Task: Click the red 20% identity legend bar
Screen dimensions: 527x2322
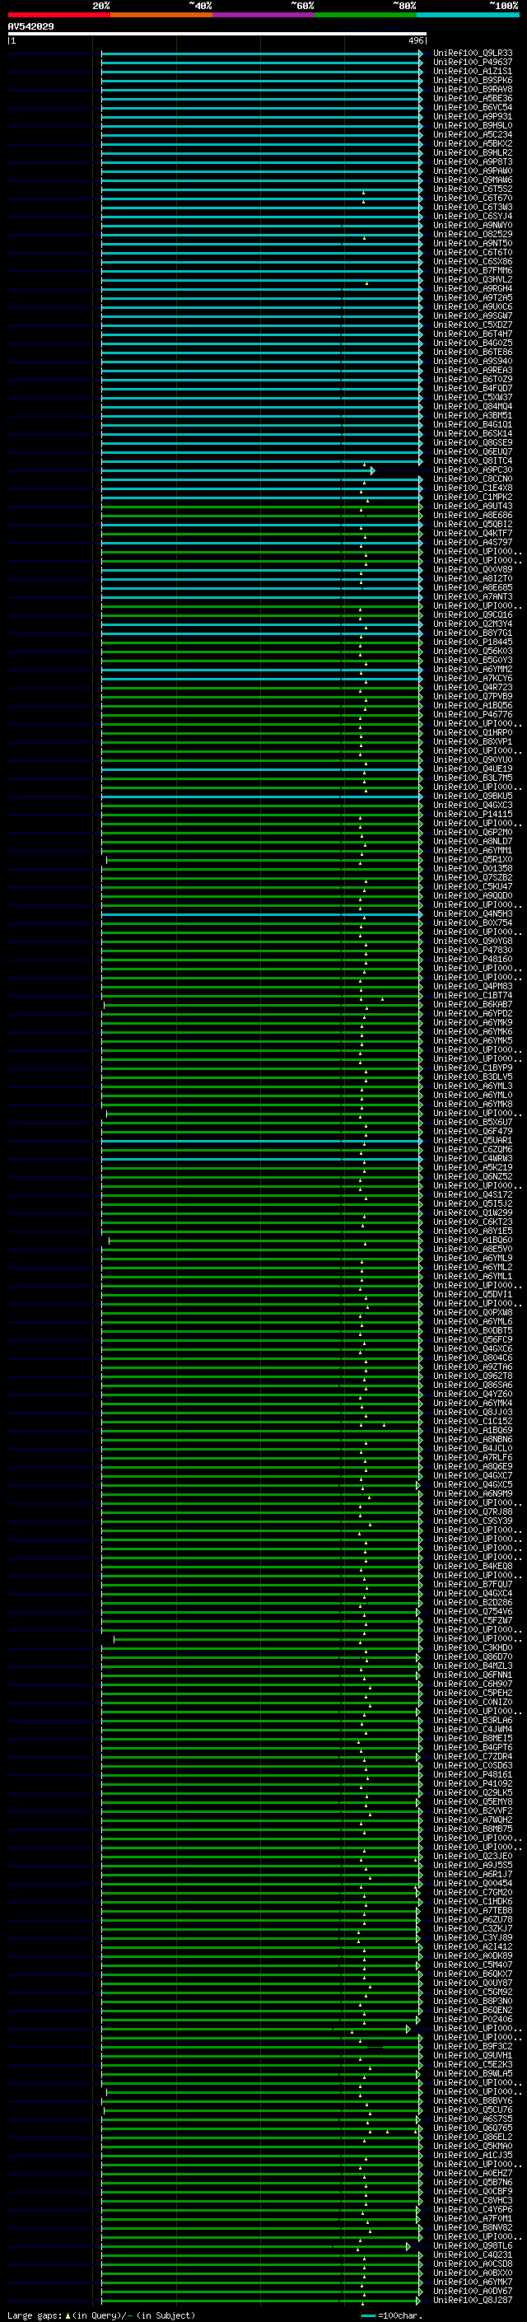Action: [x=58, y=15]
